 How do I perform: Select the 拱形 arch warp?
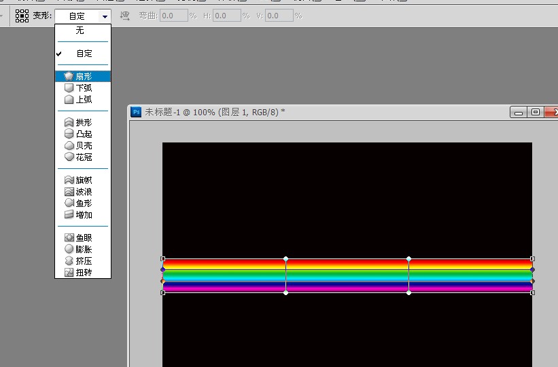point(83,123)
